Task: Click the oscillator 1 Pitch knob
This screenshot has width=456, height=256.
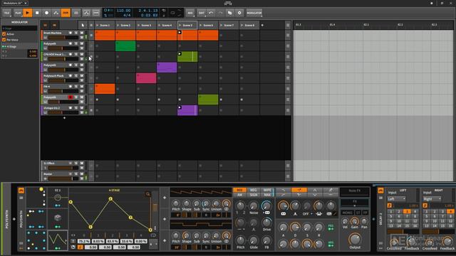Action: (x=176, y=203)
